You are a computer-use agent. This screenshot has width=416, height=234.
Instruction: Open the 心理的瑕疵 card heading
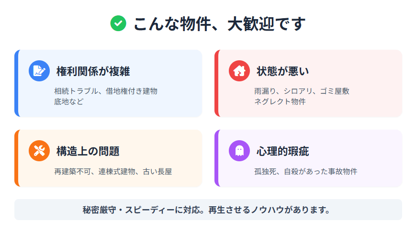coord(282,152)
